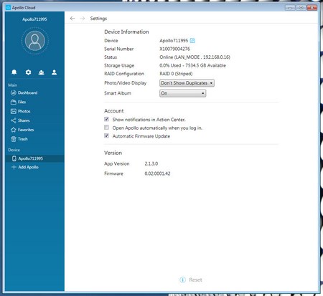Toggle Automatic Firmware Update checkbox
The width and height of the screenshot is (323, 296).
coord(106,136)
